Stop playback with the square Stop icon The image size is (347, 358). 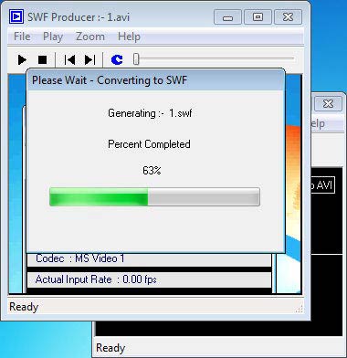coord(42,59)
